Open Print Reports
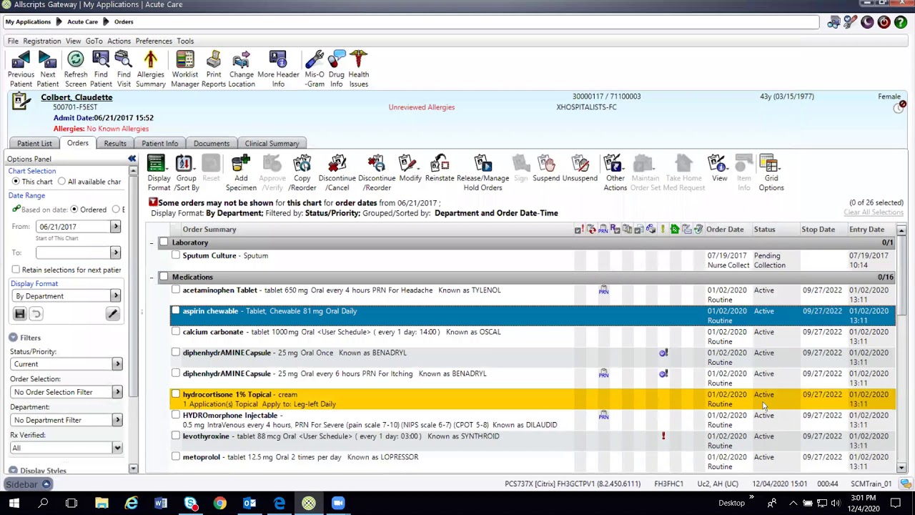This screenshot has height=515, width=915. point(214,69)
